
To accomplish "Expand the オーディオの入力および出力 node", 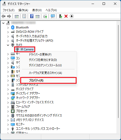I will click(x=8, y=36).
